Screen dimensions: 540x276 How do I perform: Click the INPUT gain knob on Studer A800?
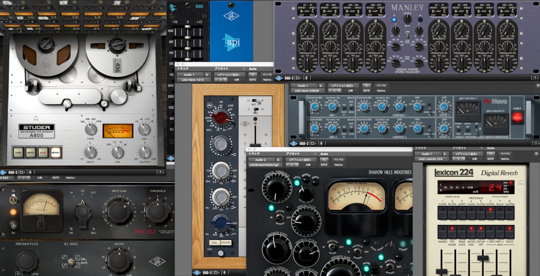91,152
